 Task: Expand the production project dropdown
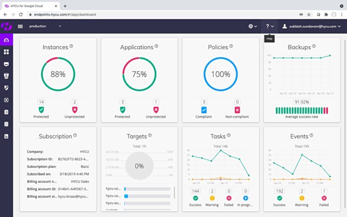[45, 26]
